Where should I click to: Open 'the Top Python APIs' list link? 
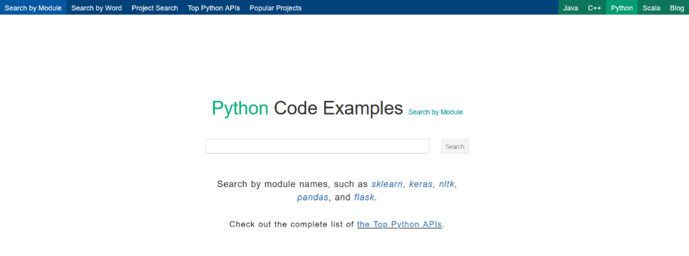pyautogui.click(x=399, y=224)
